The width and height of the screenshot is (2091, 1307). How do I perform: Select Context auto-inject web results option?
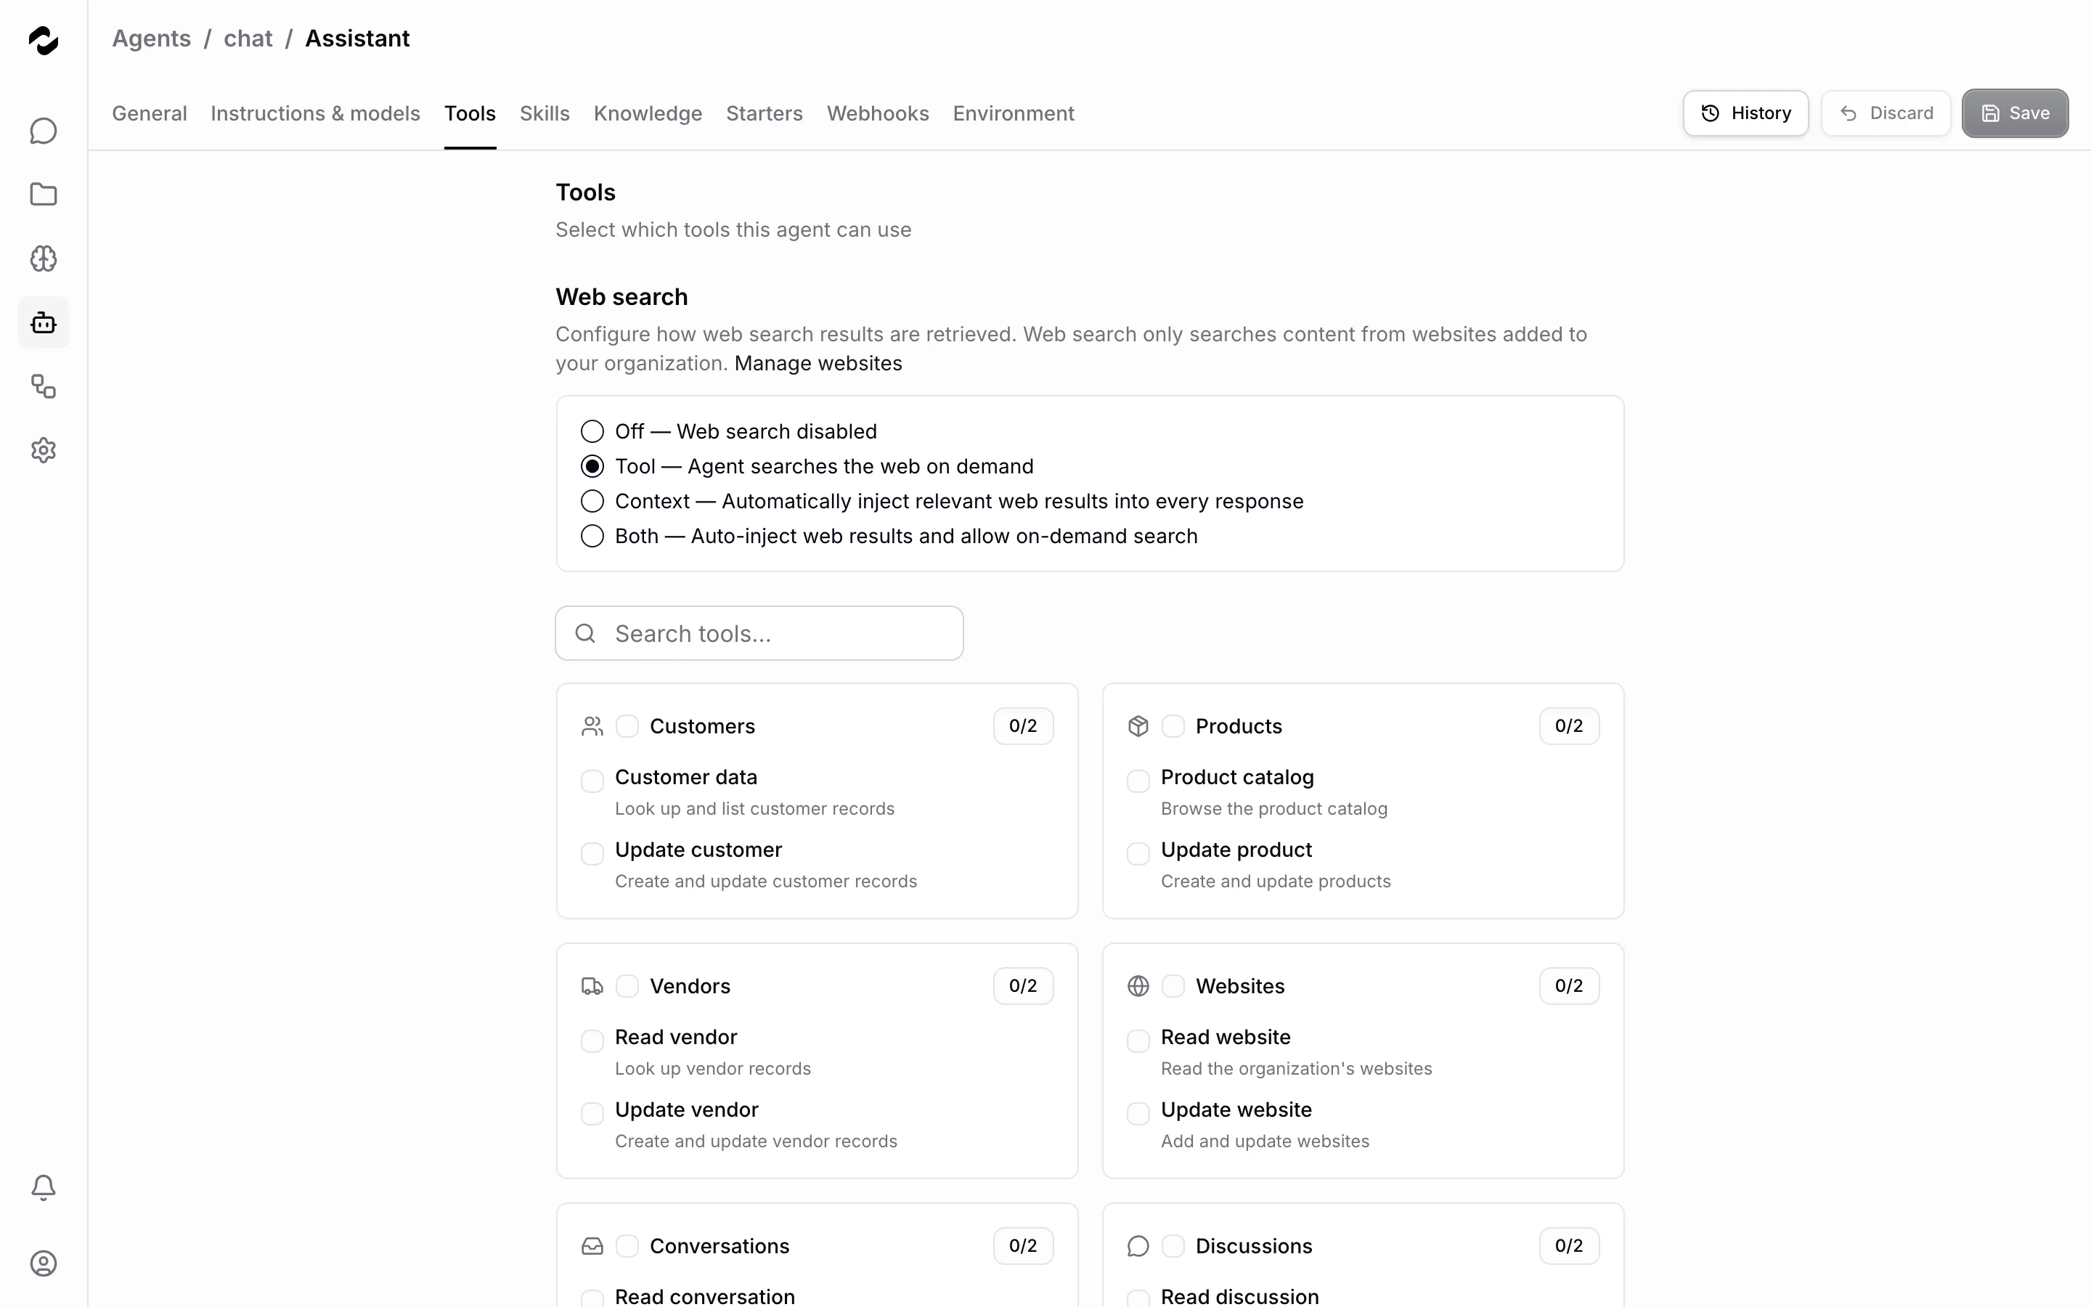coord(592,501)
